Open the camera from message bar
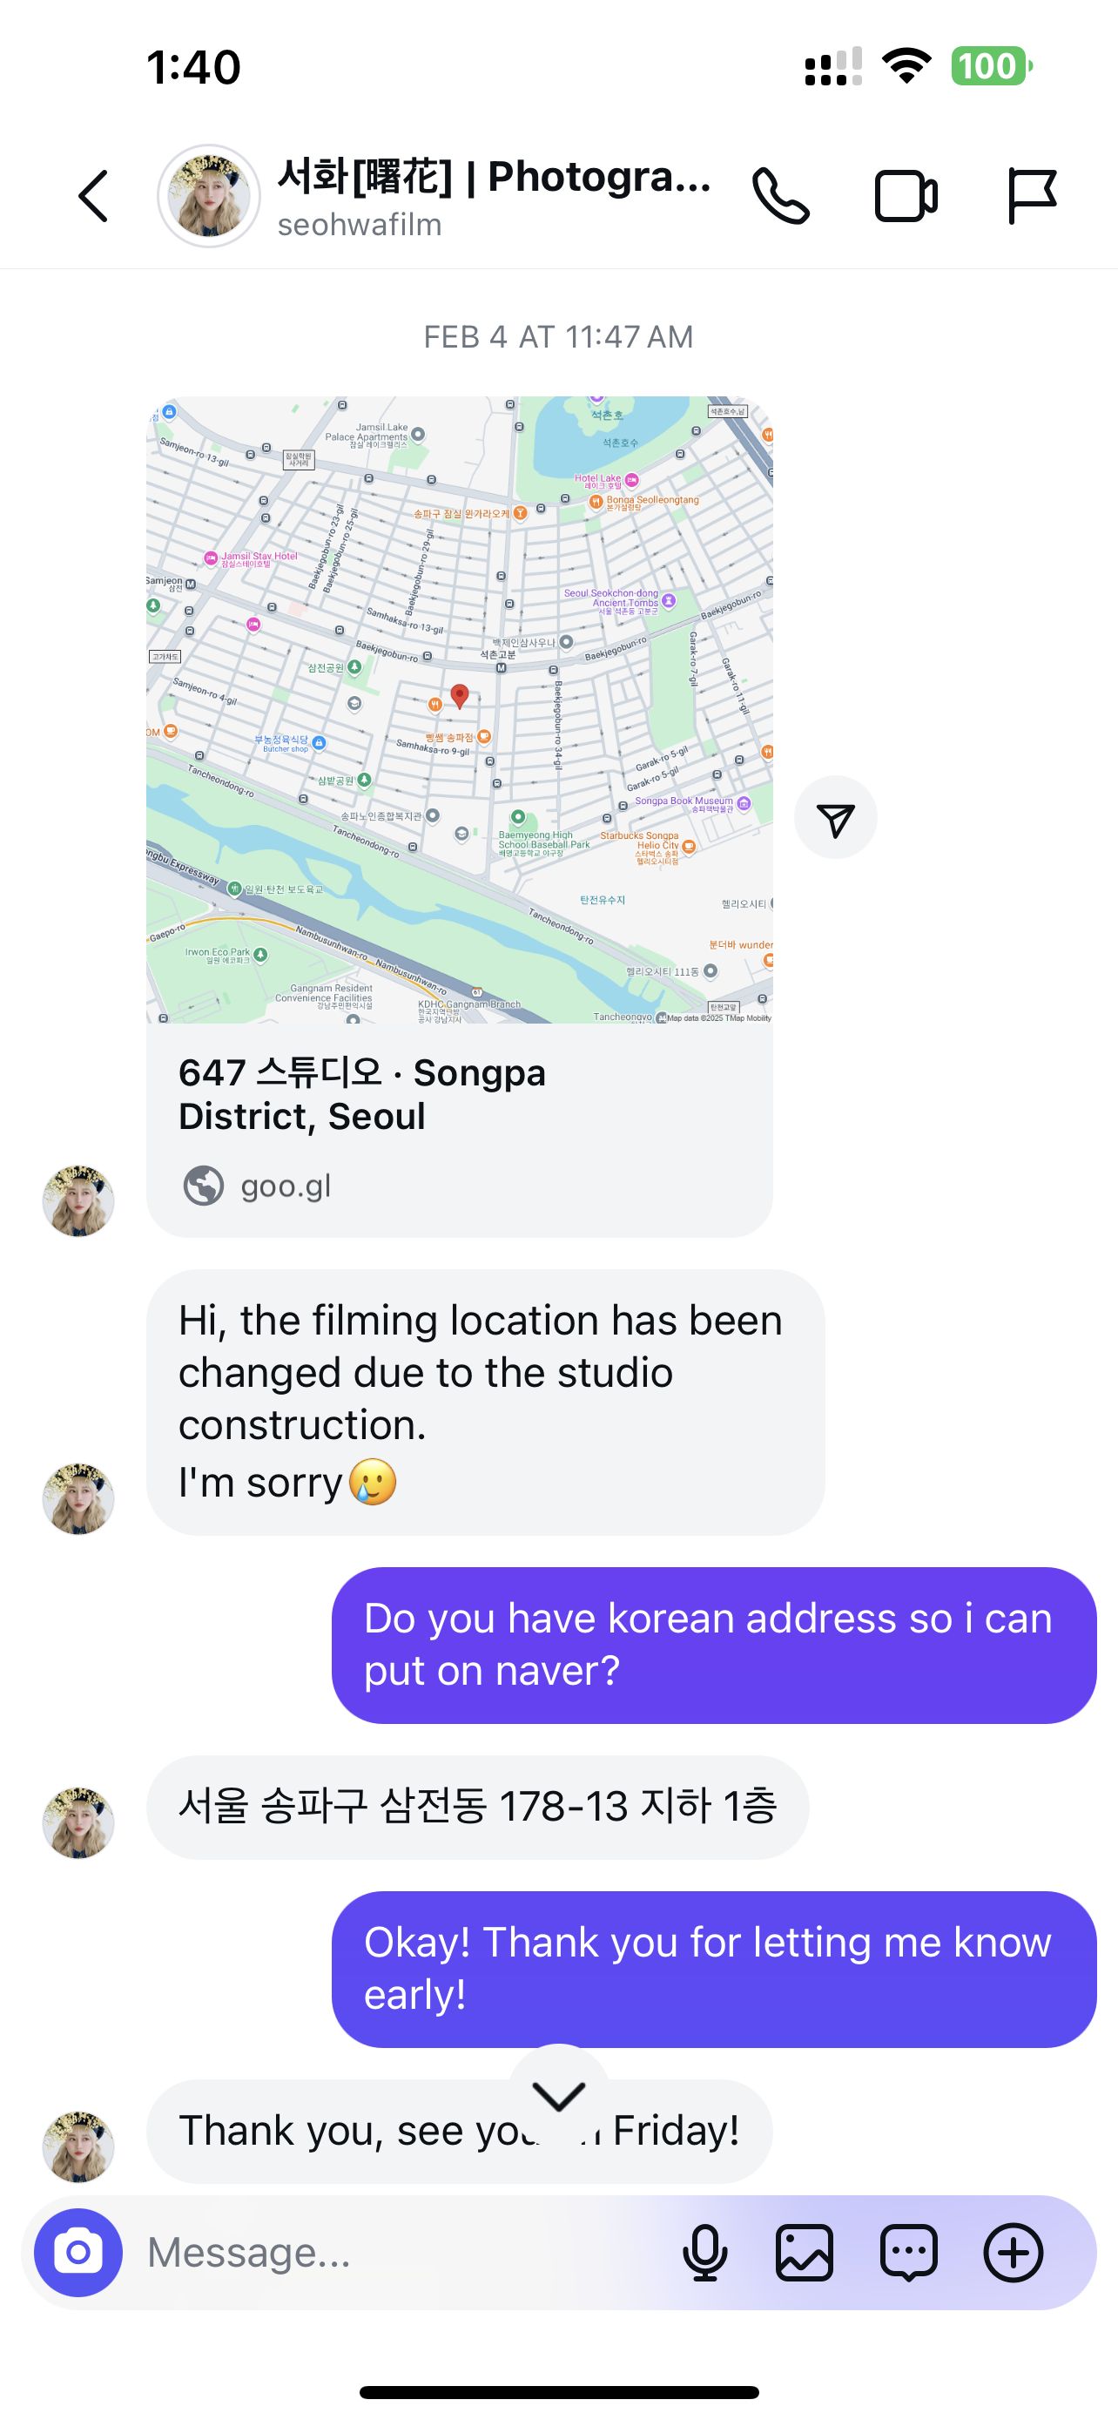 [77, 2252]
